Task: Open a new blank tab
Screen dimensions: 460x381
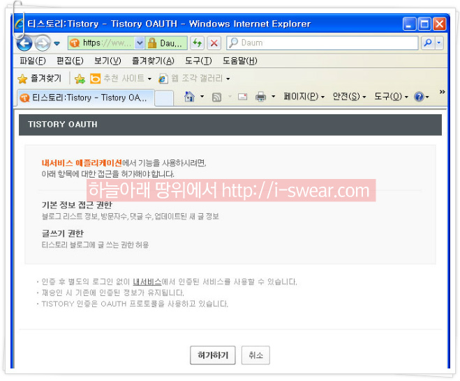Action: (164, 98)
